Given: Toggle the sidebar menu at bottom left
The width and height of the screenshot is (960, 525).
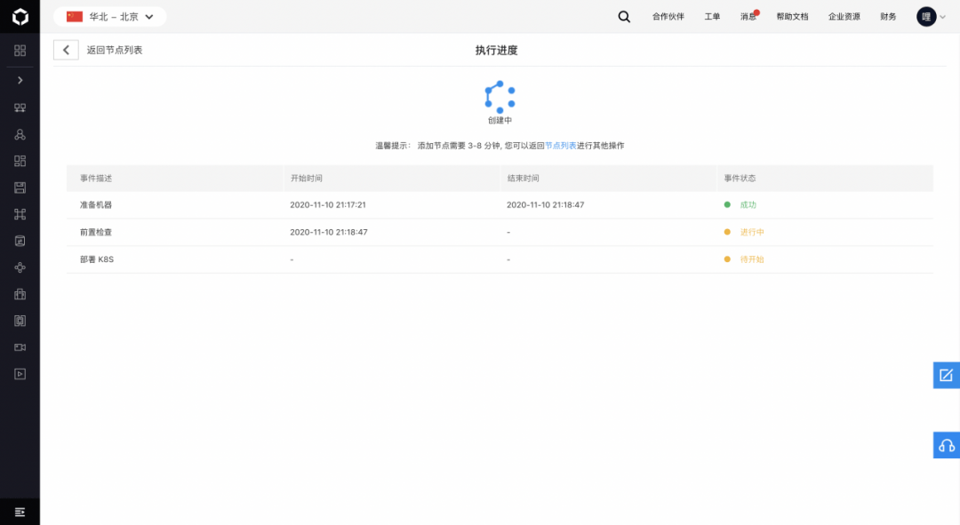Looking at the screenshot, I should pos(20,513).
